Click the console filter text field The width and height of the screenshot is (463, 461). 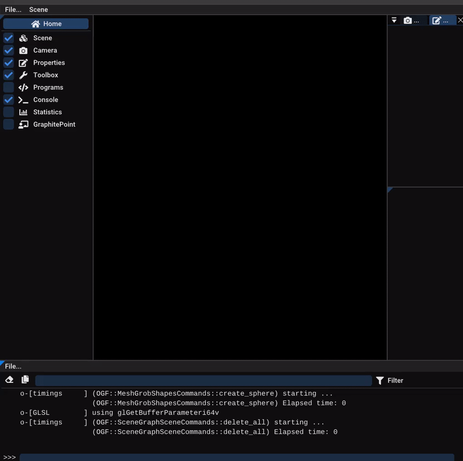203,381
